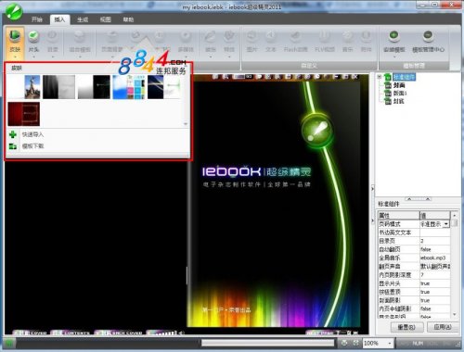Image resolution: width=464 pixels, height=352 pixels.
Task: Open the 模板管理中心 template manager icon
Action: 428,42
